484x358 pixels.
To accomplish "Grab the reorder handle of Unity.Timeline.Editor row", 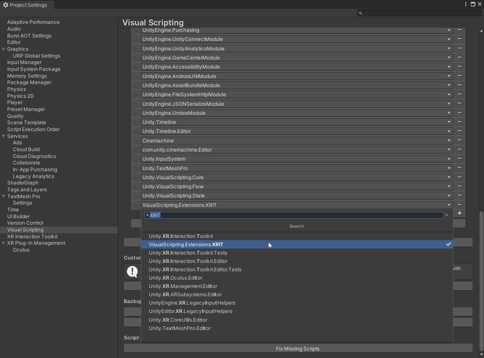I will 136,131.
